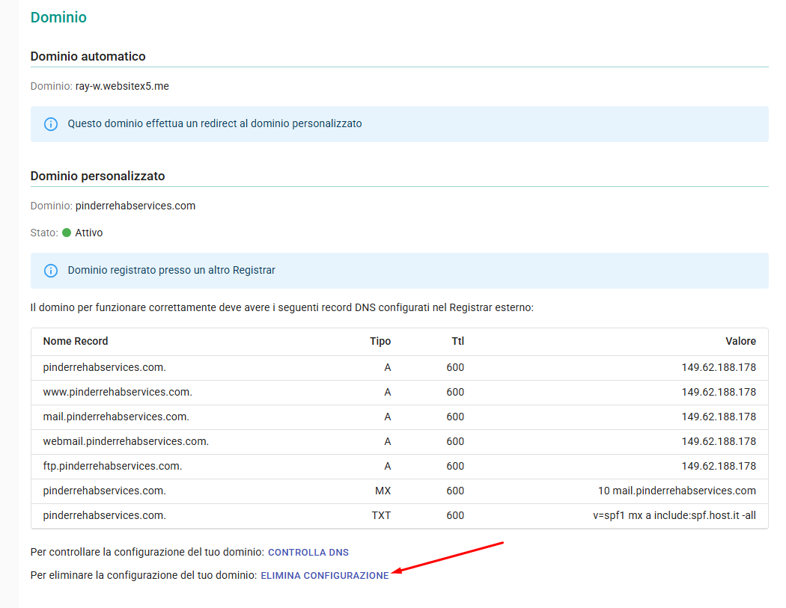The image size is (786, 608).
Task: Click the mail.pinderrehabservices.com. A record name
Action: click(x=116, y=417)
